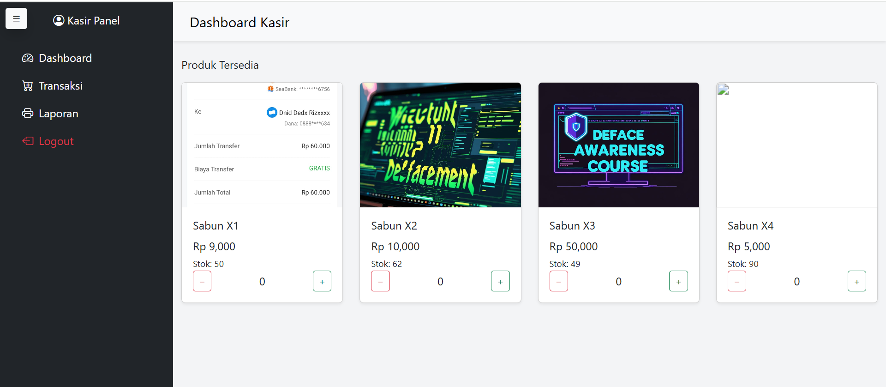Decrease Sabun X3 quantity with minus
The image size is (886, 387).
pos(558,281)
